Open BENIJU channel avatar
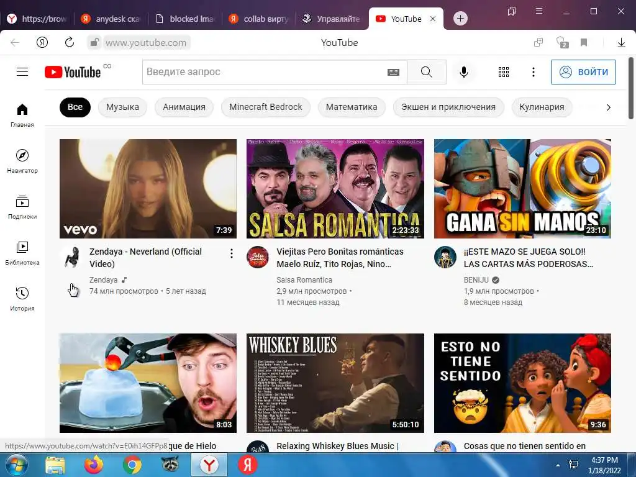Viewport: 636px width, 477px height. pos(445,257)
